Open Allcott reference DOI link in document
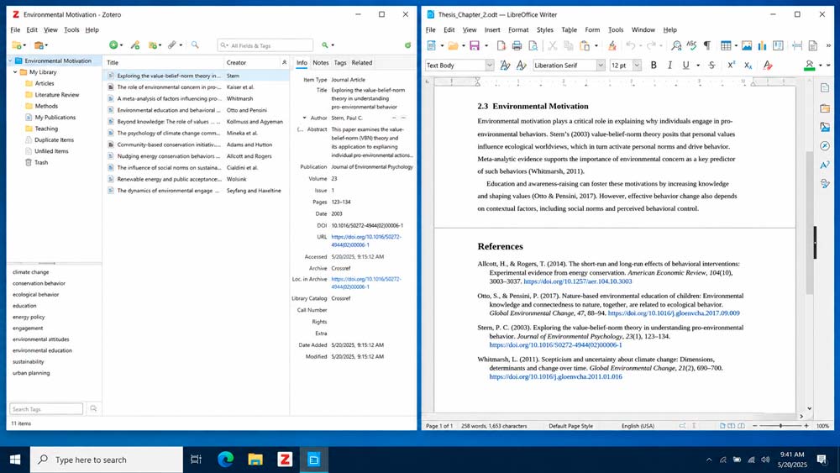Screen dimensions: 840x473 (x=578, y=281)
